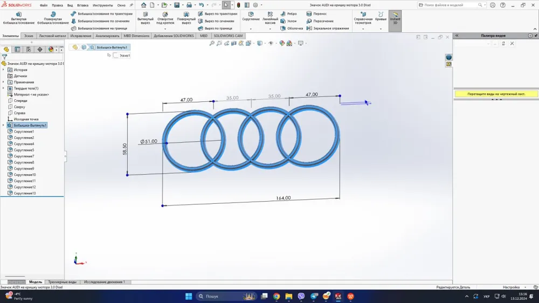Image resolution: width=539 pixels, height=303 pixels.
Task: Expand the Твердые тела(1) folder
Action: [x=3, y=88]
